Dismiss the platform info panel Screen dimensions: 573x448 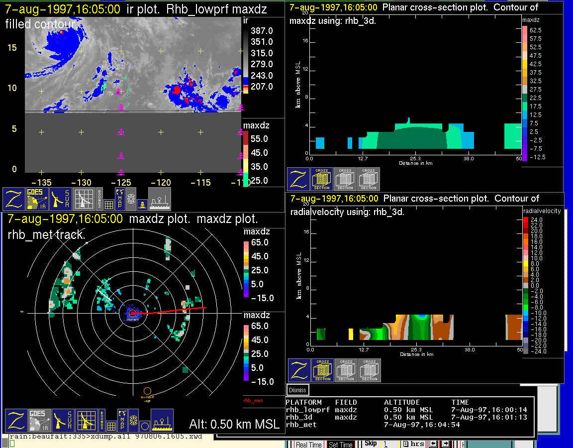(298, 390)
